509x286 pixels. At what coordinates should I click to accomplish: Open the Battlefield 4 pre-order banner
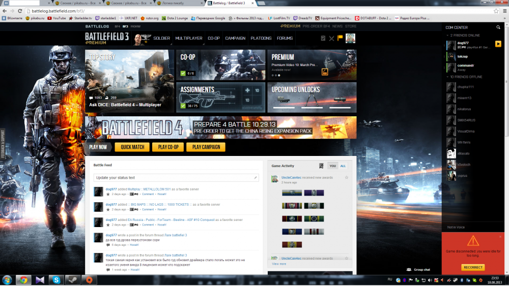[221, 128]
